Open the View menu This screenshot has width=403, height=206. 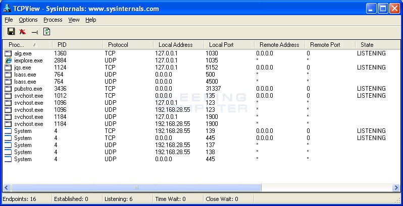click(x=74, y=20)
